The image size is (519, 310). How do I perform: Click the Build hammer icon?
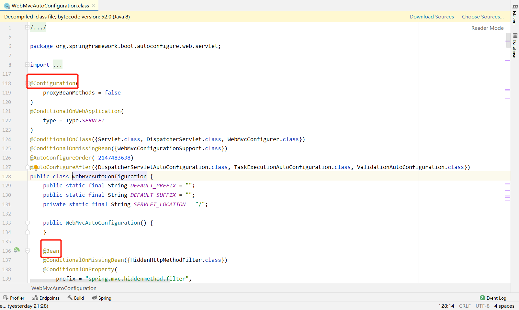(70, 298)
